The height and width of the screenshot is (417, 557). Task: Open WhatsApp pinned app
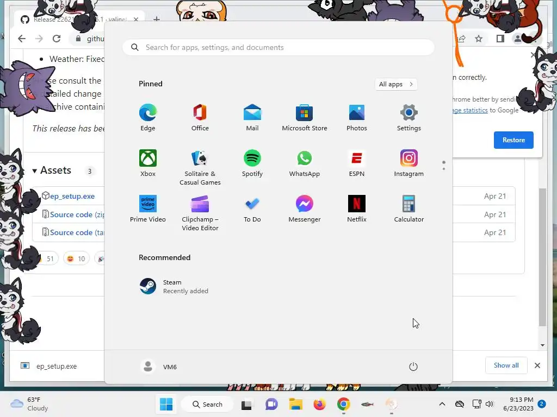[x=305, y=163]
